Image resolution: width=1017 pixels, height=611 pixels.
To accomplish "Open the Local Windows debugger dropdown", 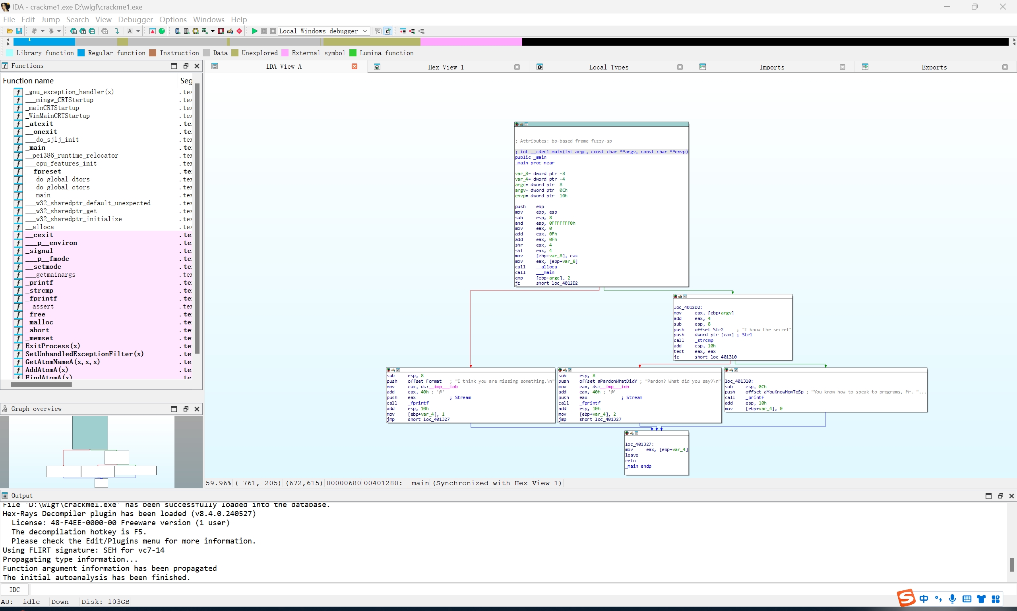I will click(x=324, y=31).
